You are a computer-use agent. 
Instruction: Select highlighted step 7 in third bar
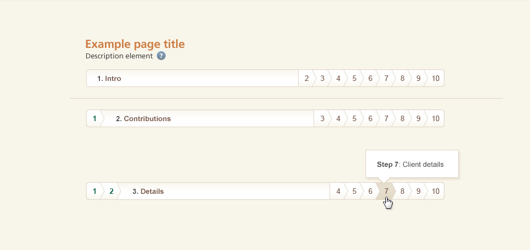tap(386, 191)
